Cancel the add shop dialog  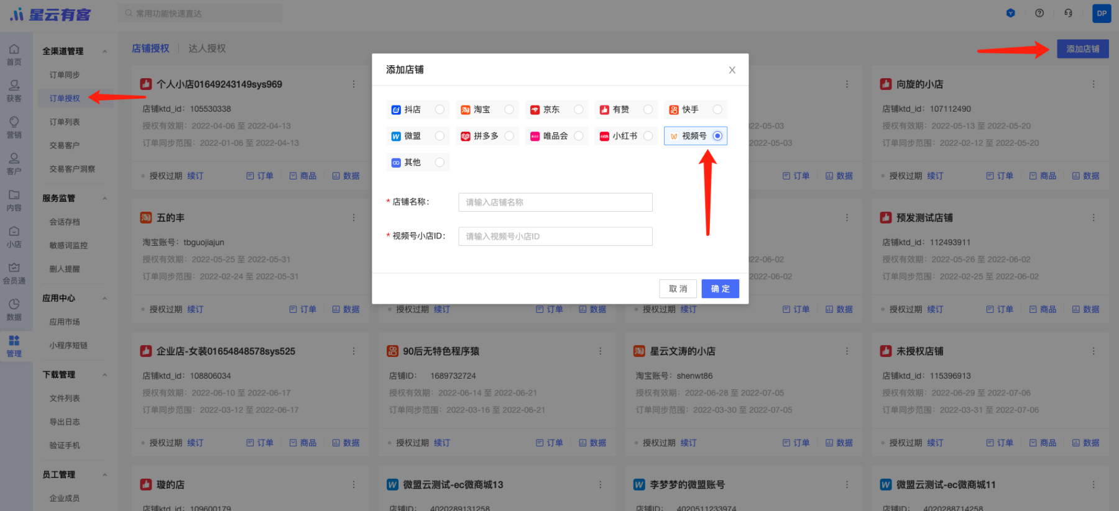[678, 289]
